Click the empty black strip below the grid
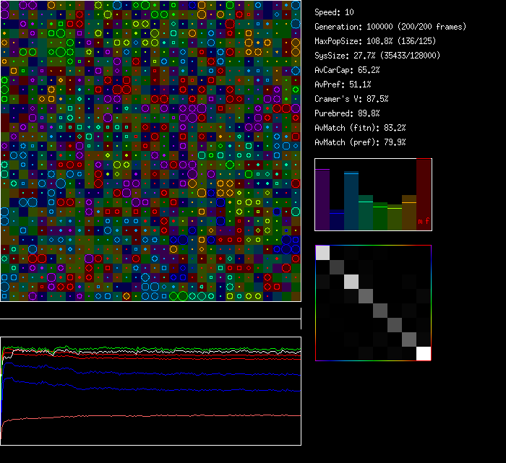Screen dimensions: 506x463 [x=150, y=311]
